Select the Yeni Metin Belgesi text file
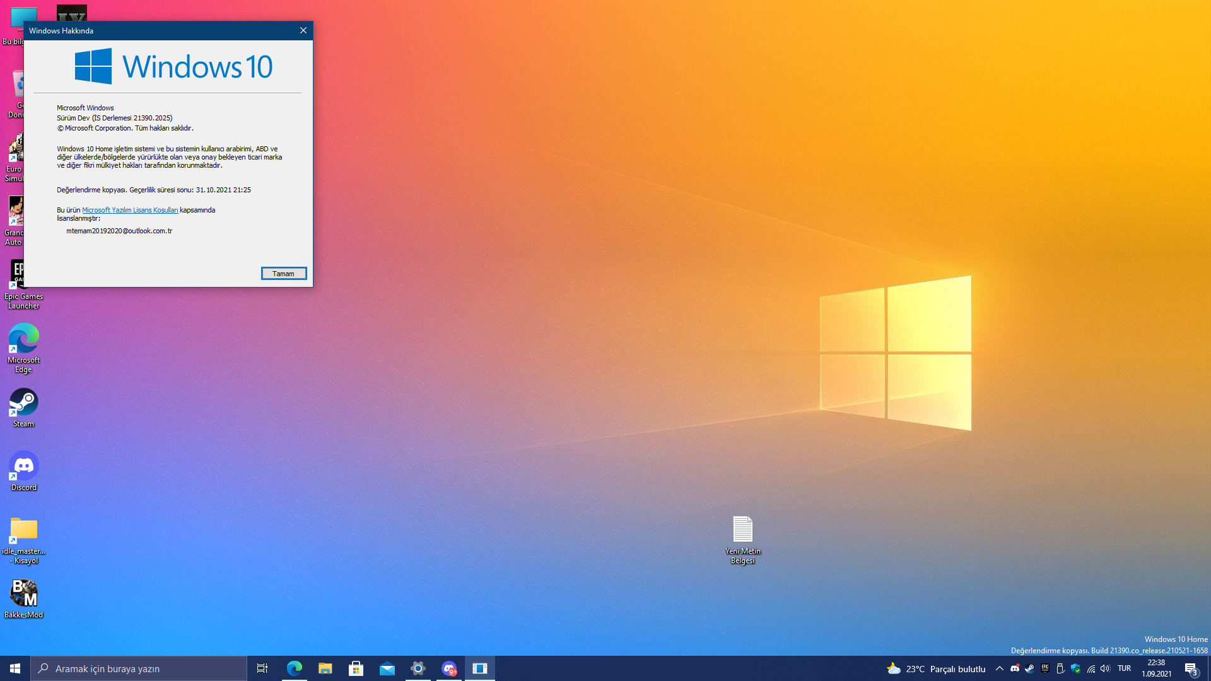The height and width of the screenshot is (681, 1211). [x=742, y=537]
